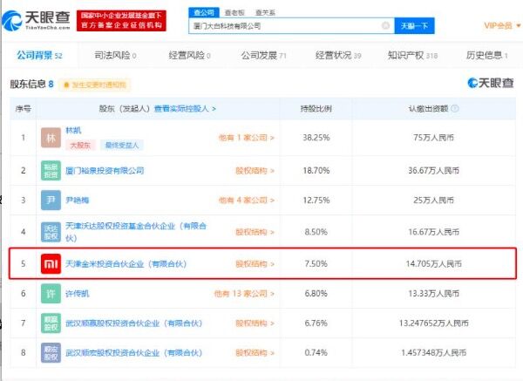This screenshot has height=381, width=523.
Task: Open the 公司背景 tab
Action: tap(39, 56)
